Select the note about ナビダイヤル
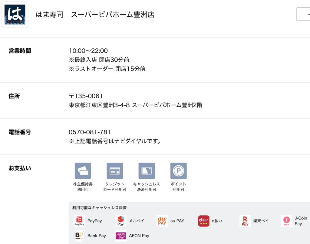 (x=115, y=141)
